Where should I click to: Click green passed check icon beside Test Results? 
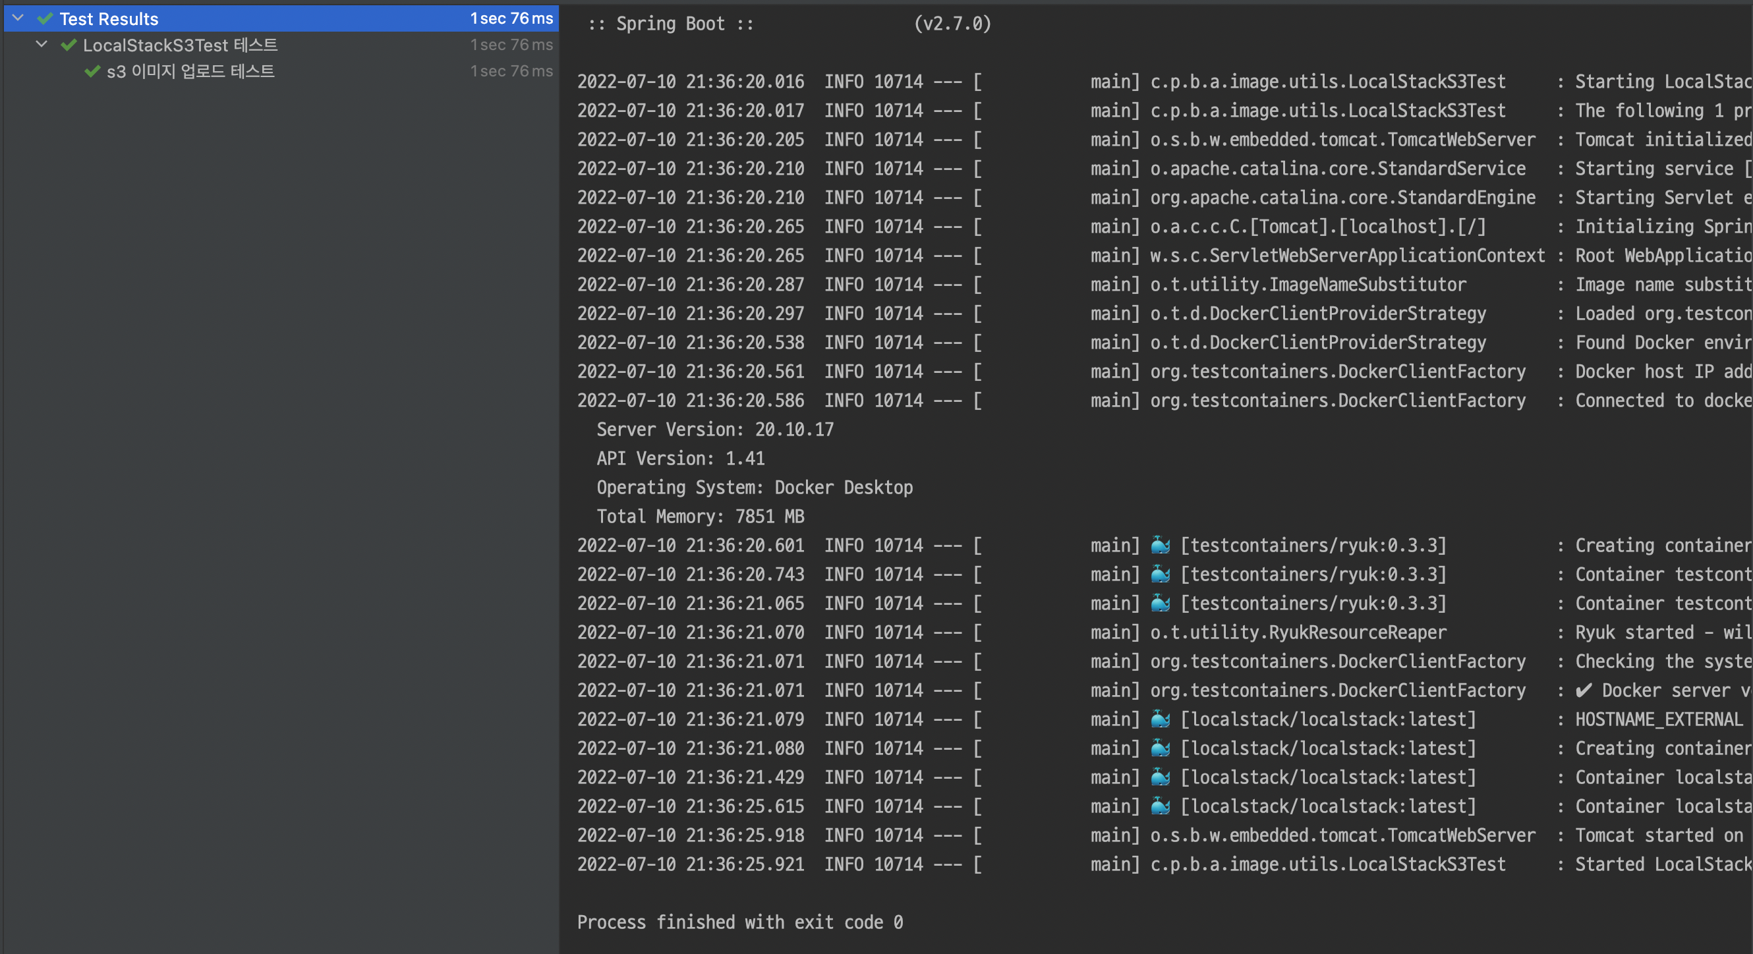(45, 19)
